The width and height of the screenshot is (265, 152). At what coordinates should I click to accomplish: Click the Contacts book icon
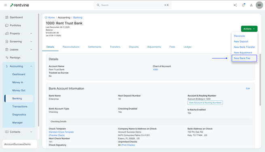[x=7, y=132]
